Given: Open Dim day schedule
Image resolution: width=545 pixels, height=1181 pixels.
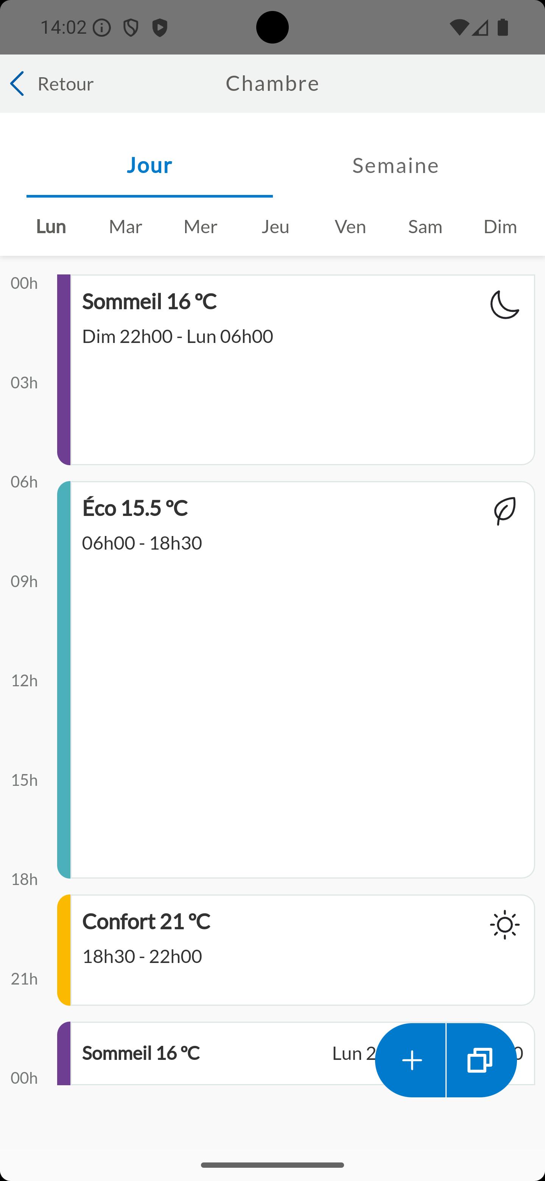Looking at the screenshot, I should click(x=500, y=226).
